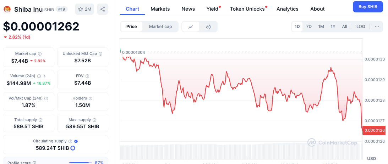The height and width of the screenshot is (164, 388).
Task: Click the share icon next to Shiba Inu
Action: 102,9
